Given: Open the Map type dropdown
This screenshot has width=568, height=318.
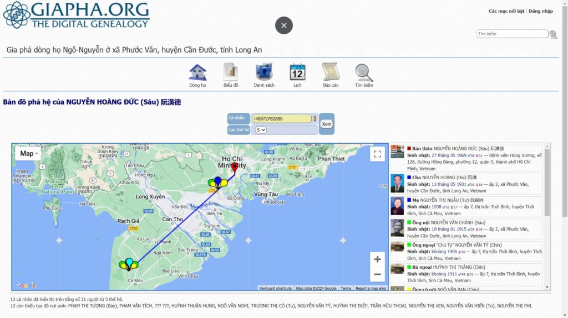Looking at the screenshot, I should pyautogui.click(x=29, y=154).
